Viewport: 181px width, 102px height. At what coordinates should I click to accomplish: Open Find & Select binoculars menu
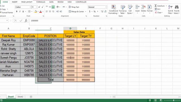coord(177,9)
